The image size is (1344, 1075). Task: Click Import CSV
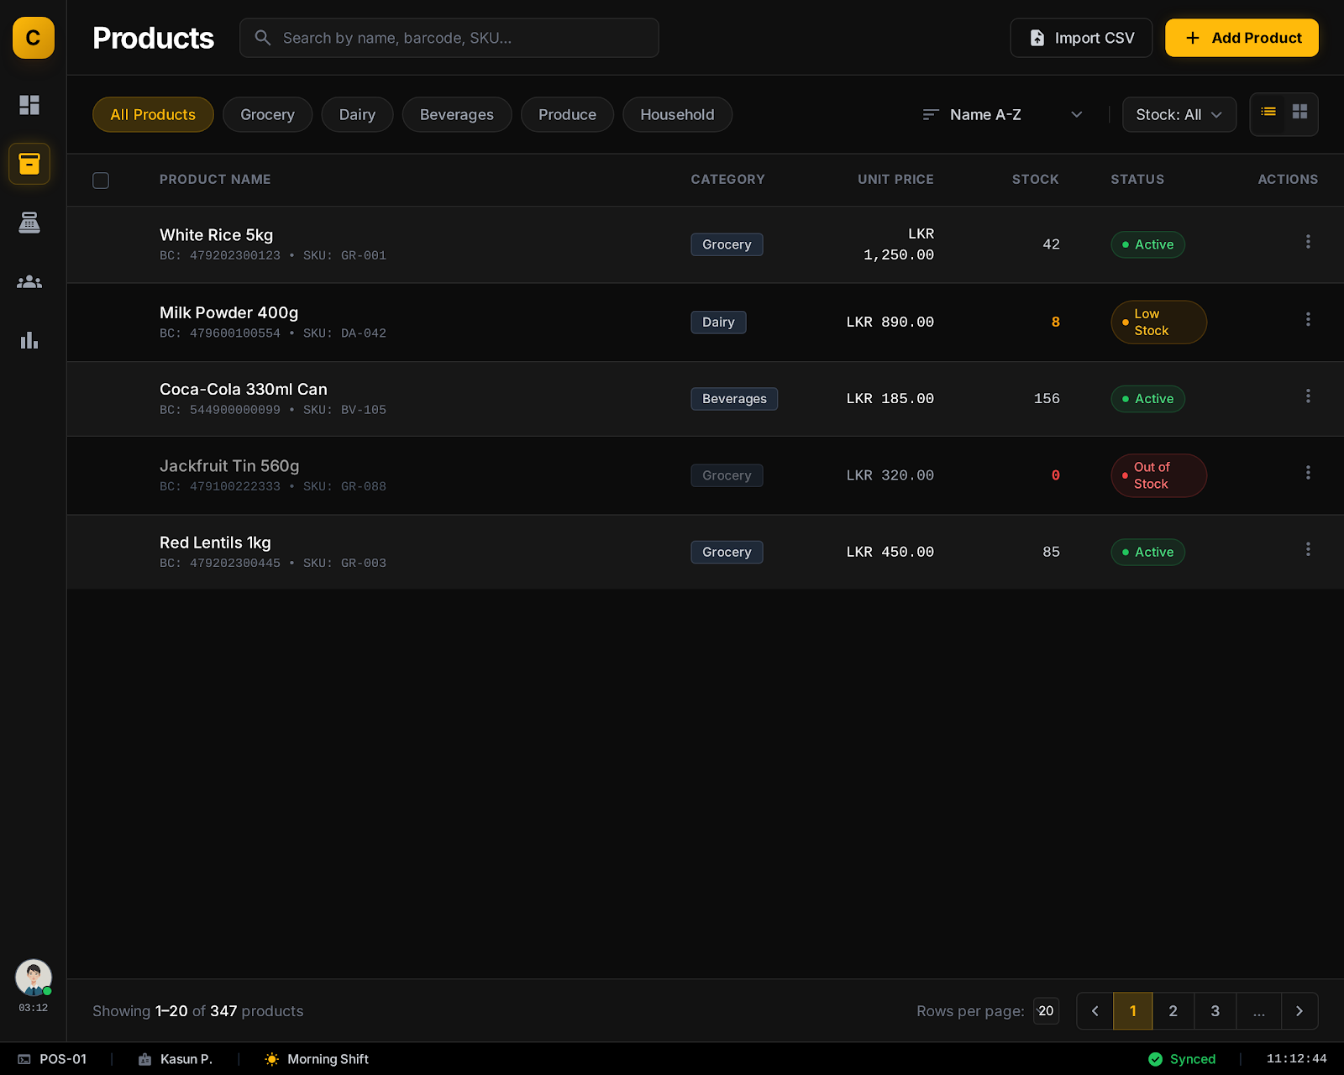click(1081, 38)
